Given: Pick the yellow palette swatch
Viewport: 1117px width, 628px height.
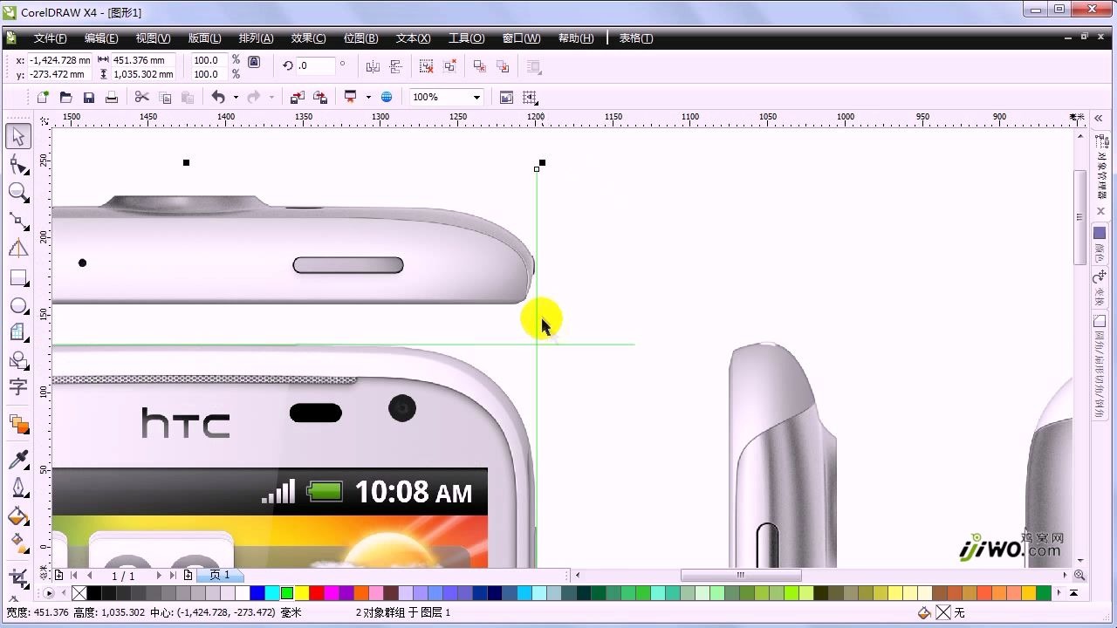Looking at the screenshot, I should 301,593.
